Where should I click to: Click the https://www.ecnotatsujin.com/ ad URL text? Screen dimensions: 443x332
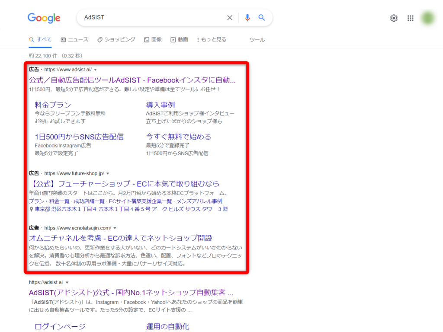78,228
